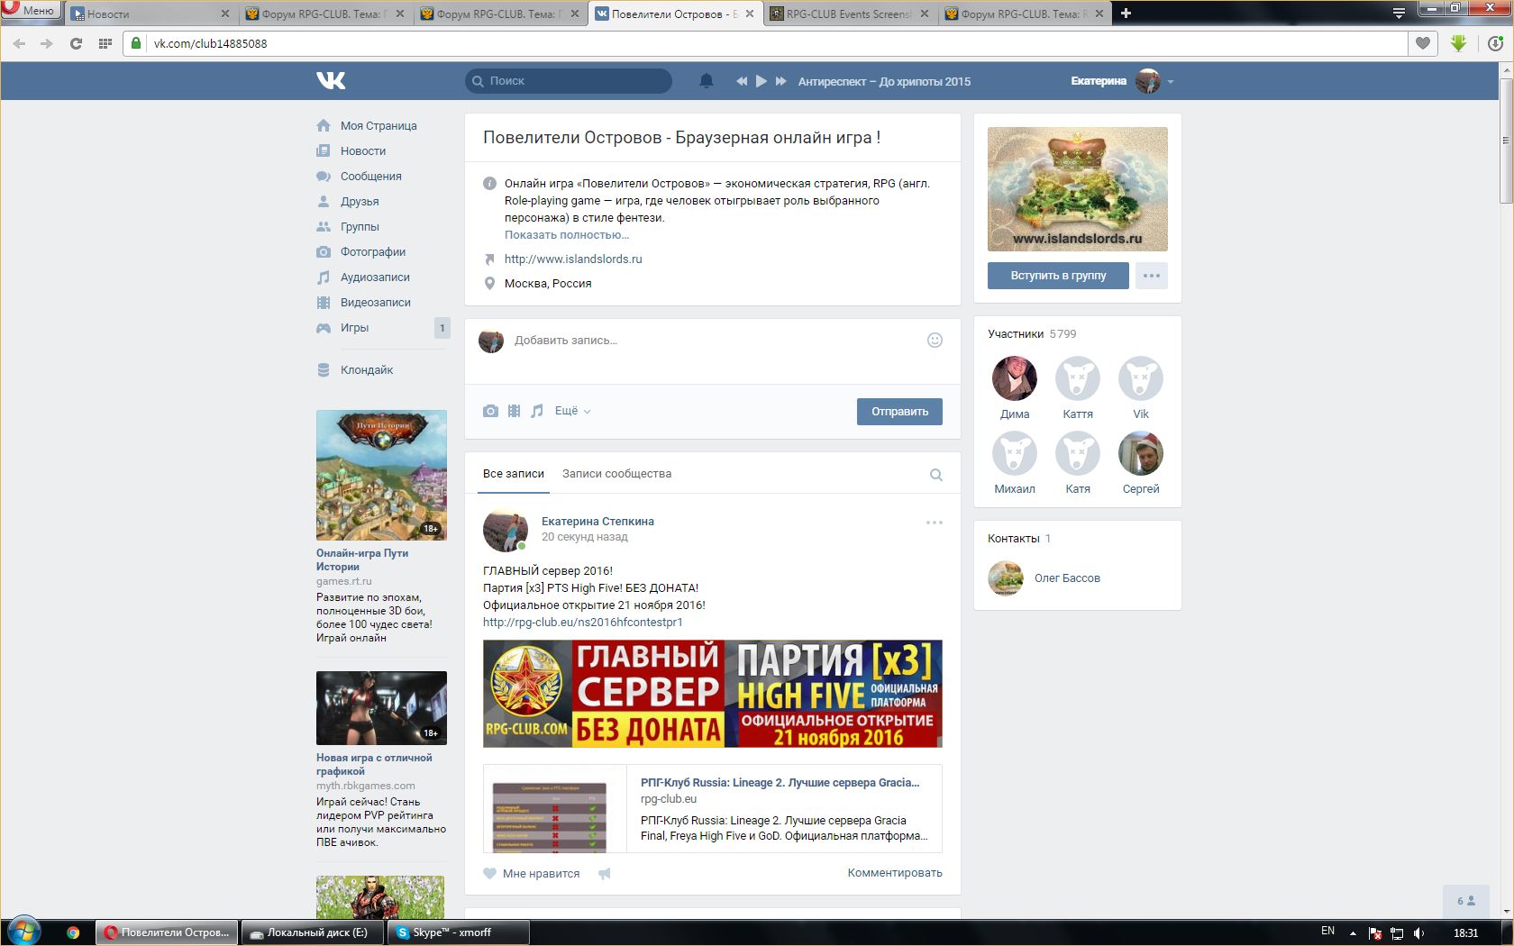
Task: Go back with the browser back arrow
Action: [19, 43]
